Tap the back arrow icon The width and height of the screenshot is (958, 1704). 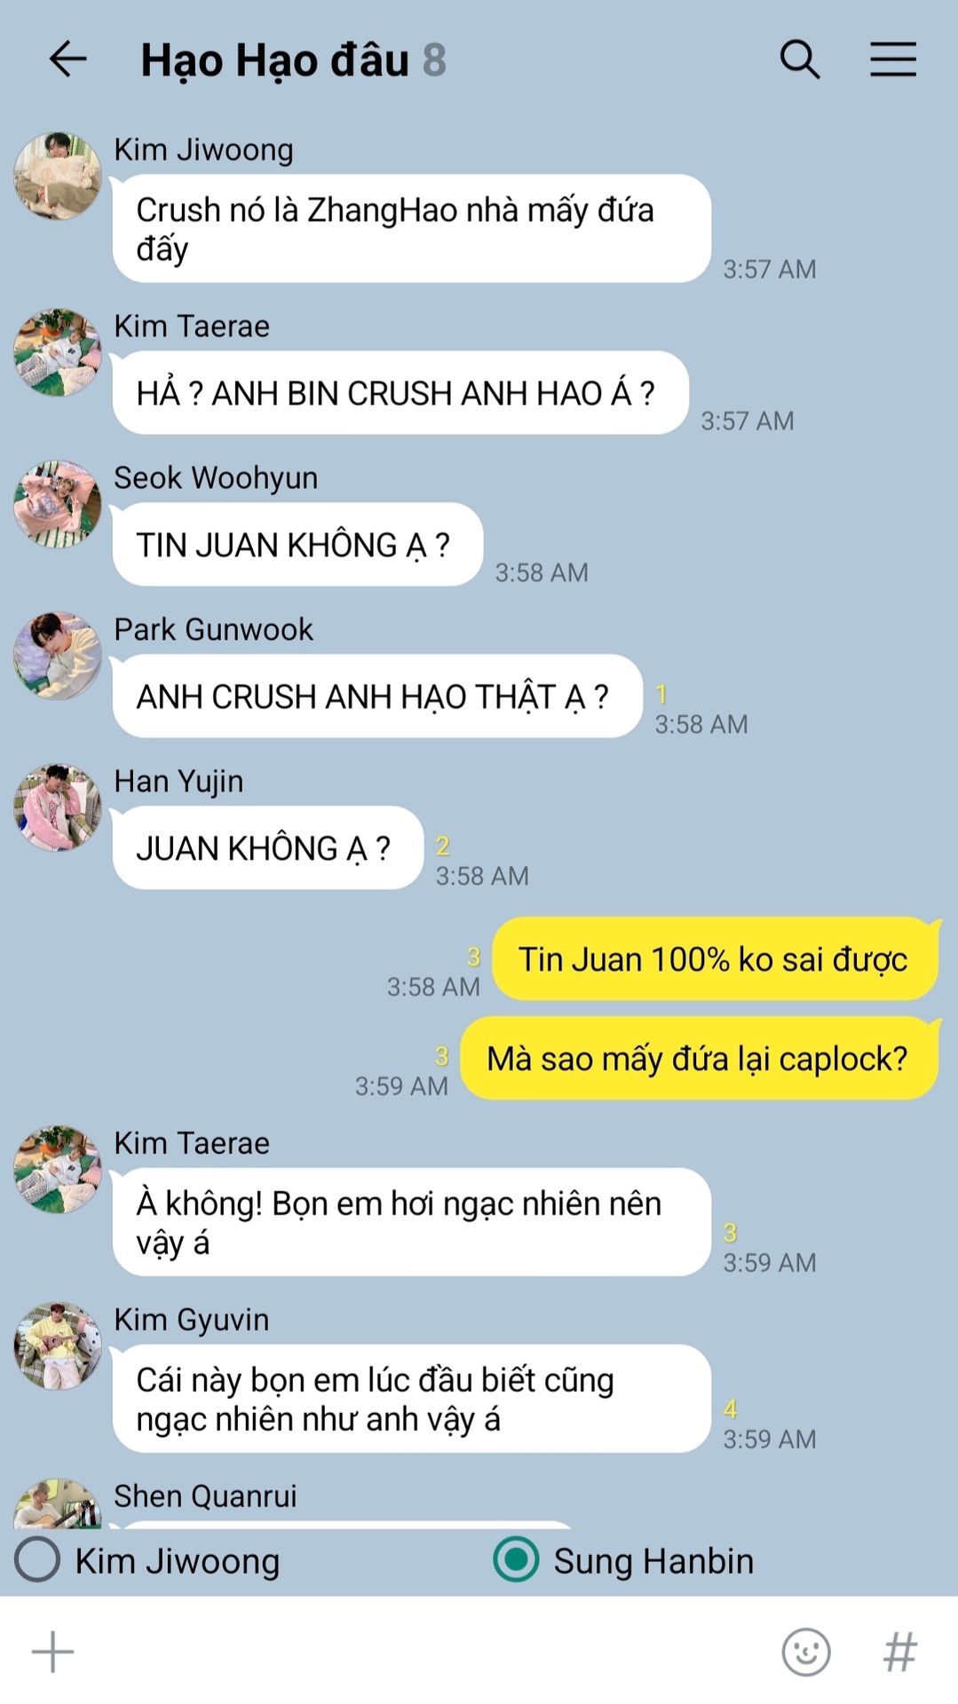pyautogui.click(x=67, y=59)
